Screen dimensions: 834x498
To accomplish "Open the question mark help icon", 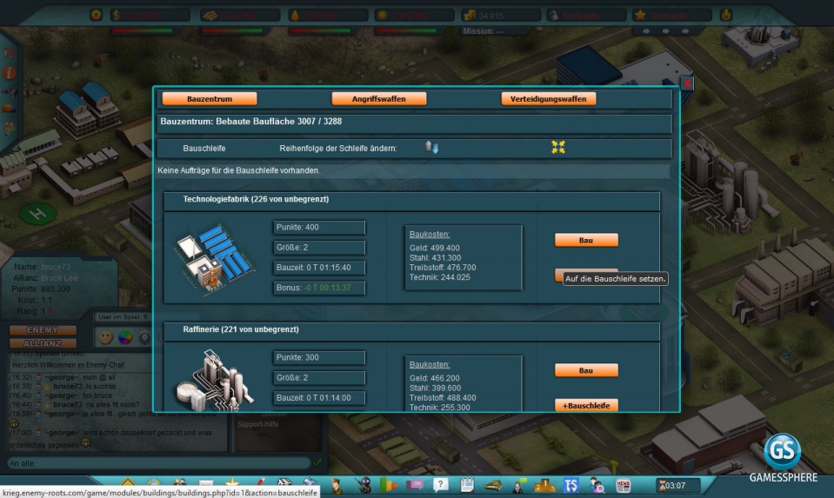I will [x=440, y=485].
